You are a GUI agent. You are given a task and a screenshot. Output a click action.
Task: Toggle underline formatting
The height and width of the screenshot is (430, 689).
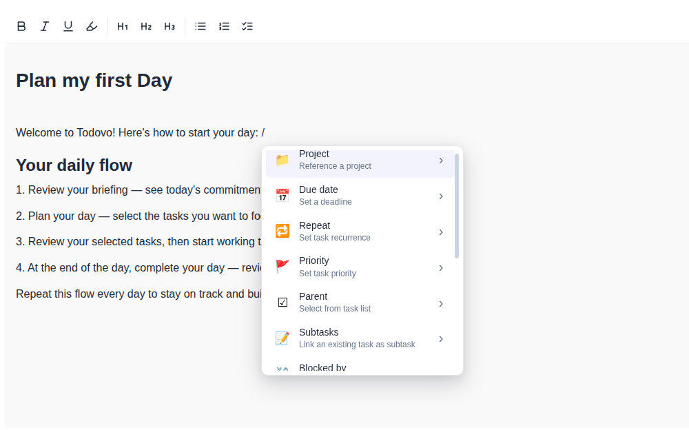pos(68,26)
